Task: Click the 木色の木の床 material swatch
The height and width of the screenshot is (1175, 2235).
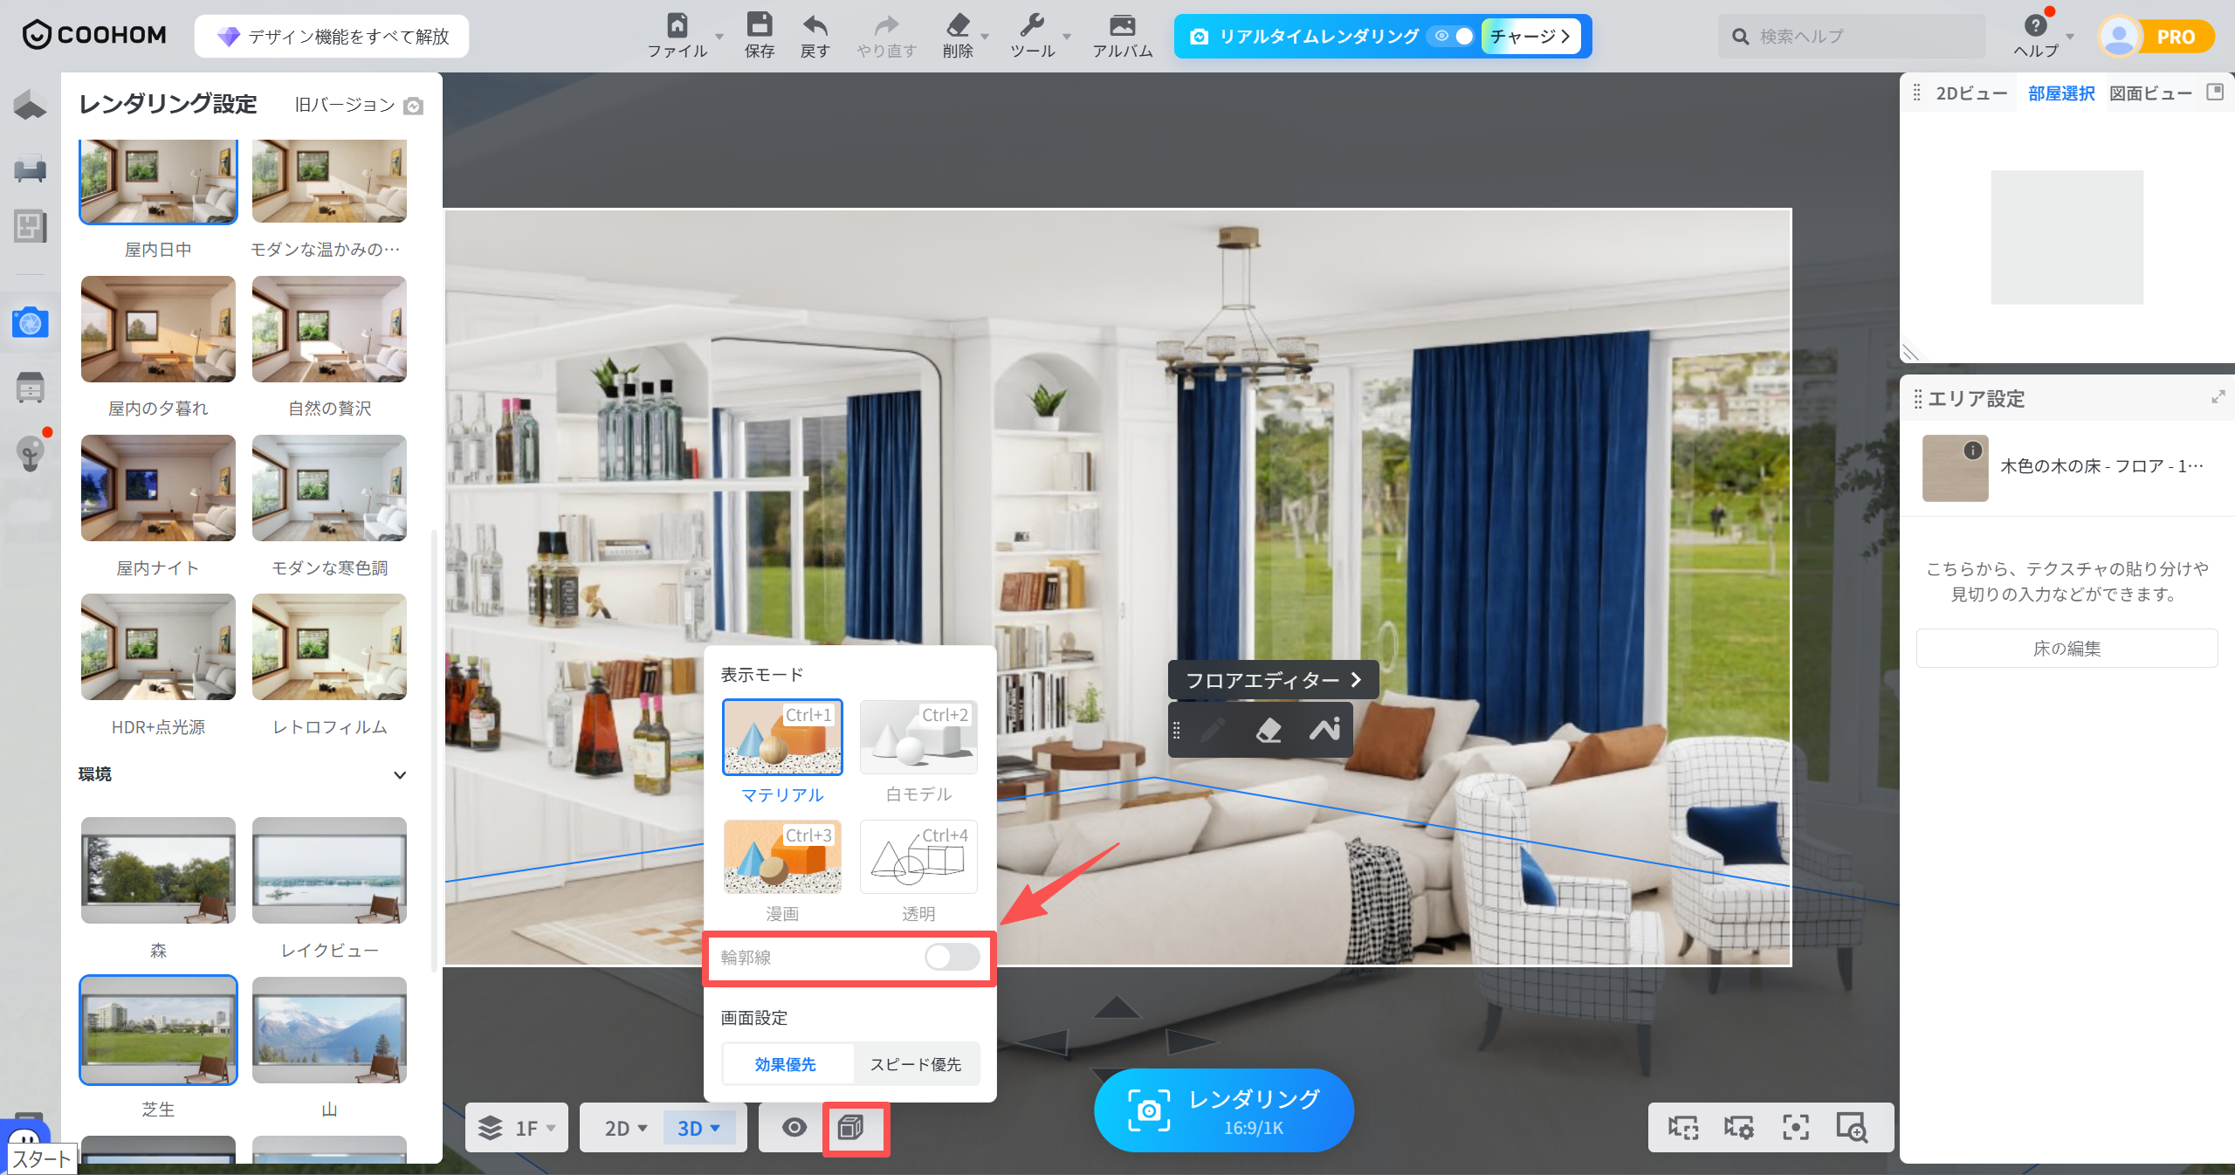Action: tap(1955, 469)
